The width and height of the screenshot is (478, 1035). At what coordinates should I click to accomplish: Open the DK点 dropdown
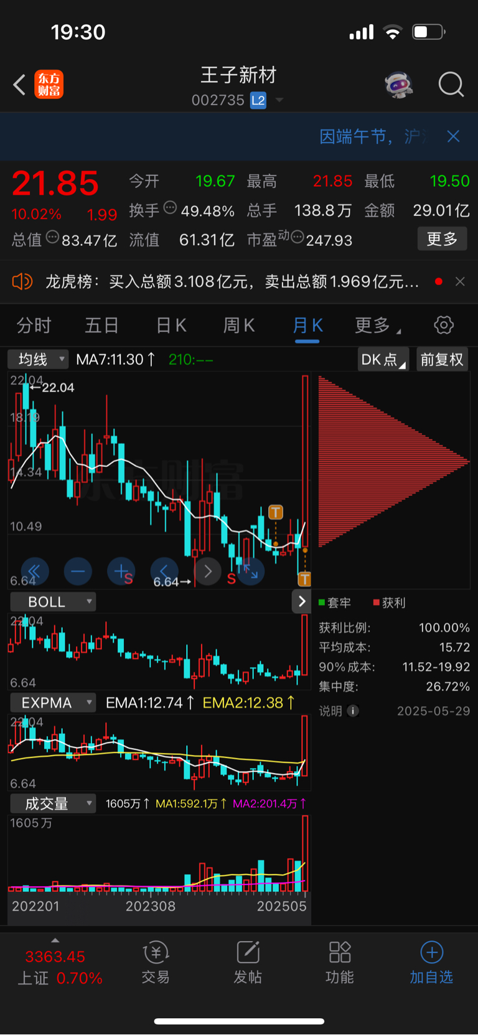383,359
